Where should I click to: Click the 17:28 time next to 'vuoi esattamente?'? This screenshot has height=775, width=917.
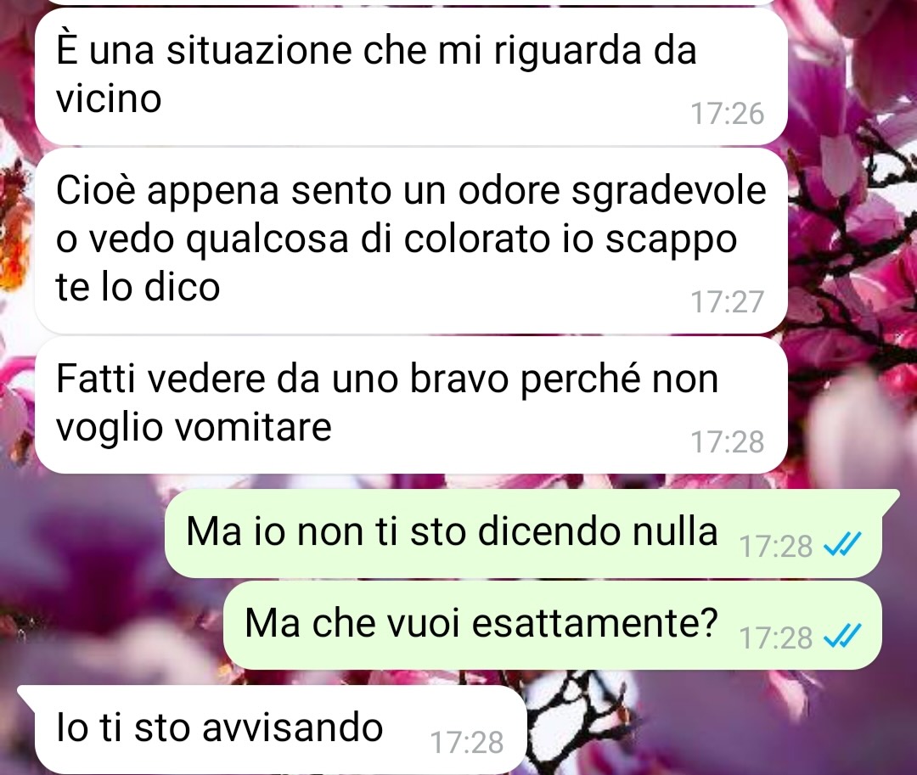tap(776, 637)
